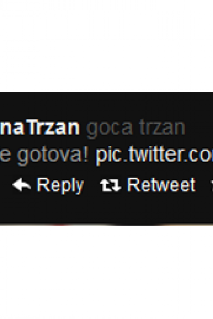The image size is (213, 319).
Task: Open the pic.twitter.co image link
Action: (x=154, y=155)
